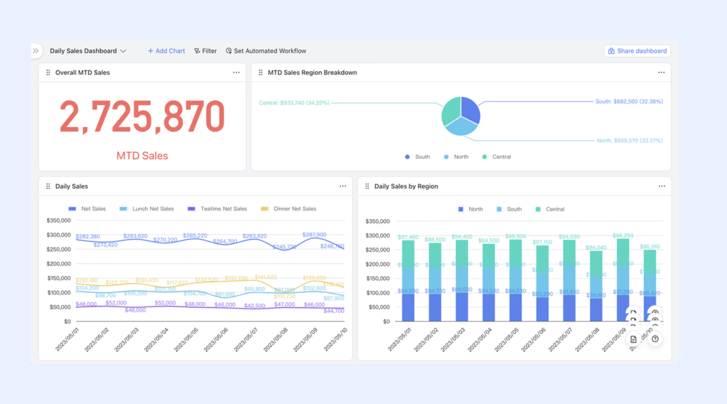Open MTD Sales Region Breakdown options menu

pos(661,72)
